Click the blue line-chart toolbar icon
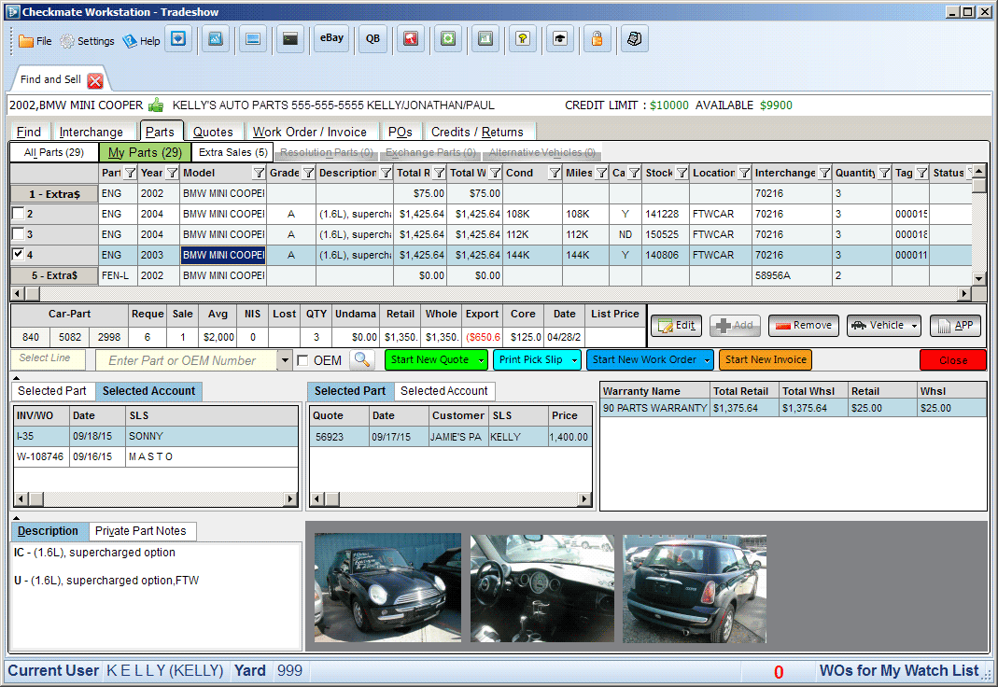 pyautogui.click(x=216, y=39)
